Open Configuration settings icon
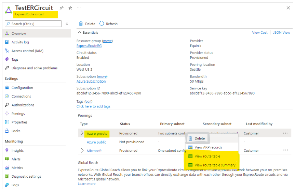295x191 pixels. click(x=7, y=88)
